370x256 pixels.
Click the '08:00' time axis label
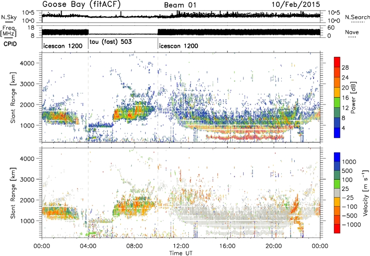pos(135,246)
